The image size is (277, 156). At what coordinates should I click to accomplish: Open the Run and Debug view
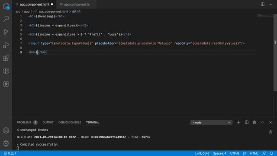coord(6,45)
